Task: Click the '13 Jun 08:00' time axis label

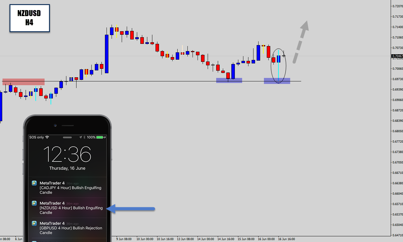Action: tap(185, 239)
